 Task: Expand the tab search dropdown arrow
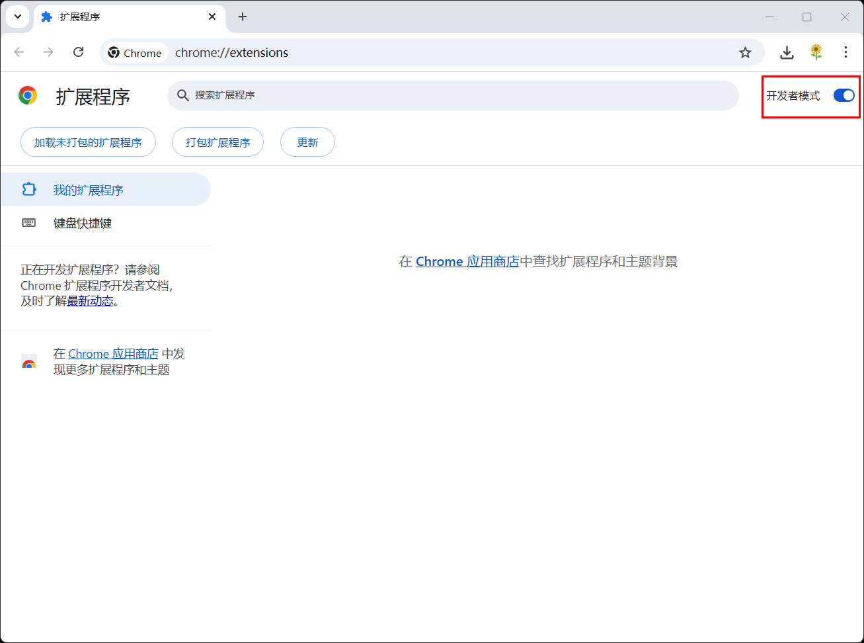(18, 17)
